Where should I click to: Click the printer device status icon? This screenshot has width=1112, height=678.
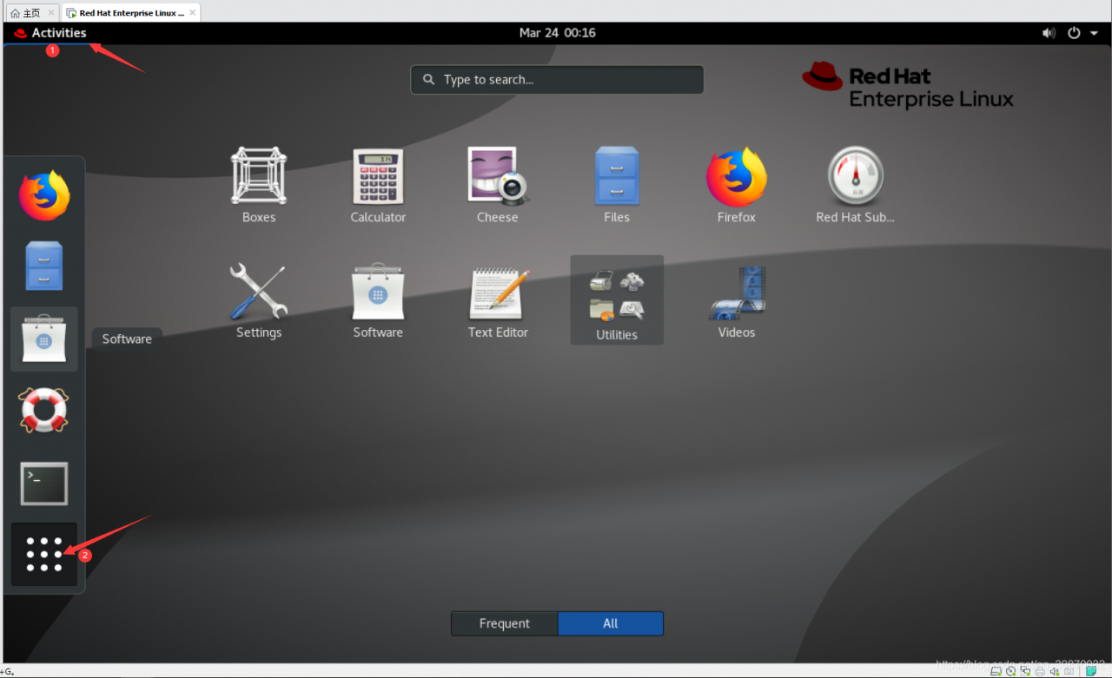[1040, 671]
